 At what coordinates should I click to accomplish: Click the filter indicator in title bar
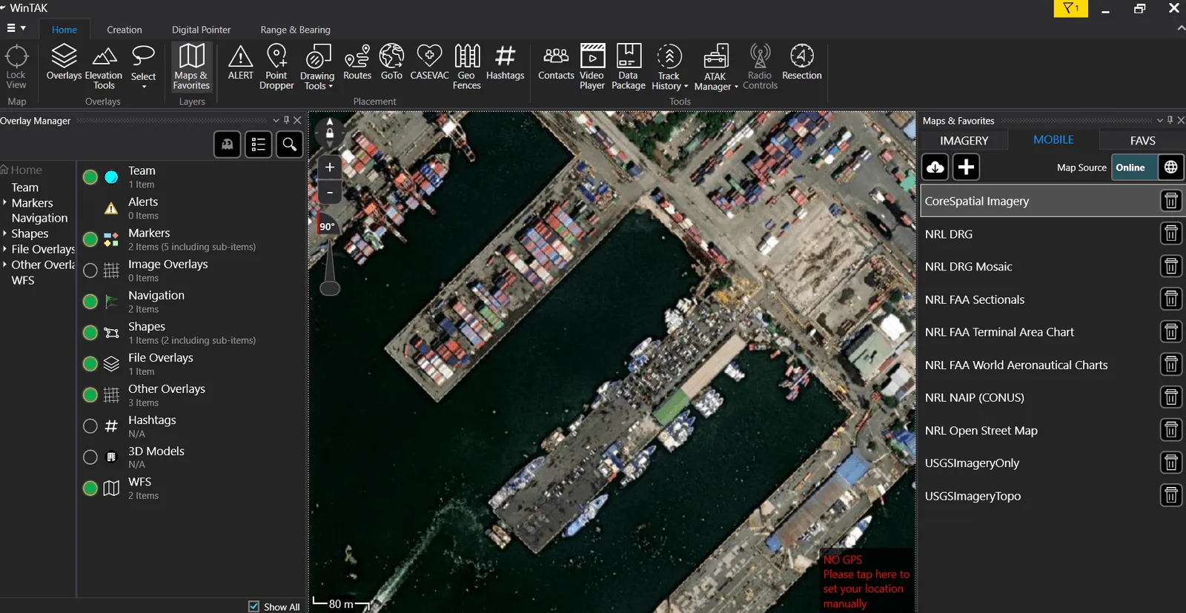pyautogui.click(x=1071, y=8)
